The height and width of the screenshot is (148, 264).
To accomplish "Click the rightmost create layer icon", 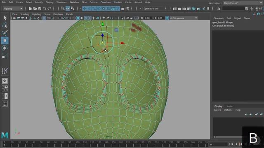I will (261, 114).
